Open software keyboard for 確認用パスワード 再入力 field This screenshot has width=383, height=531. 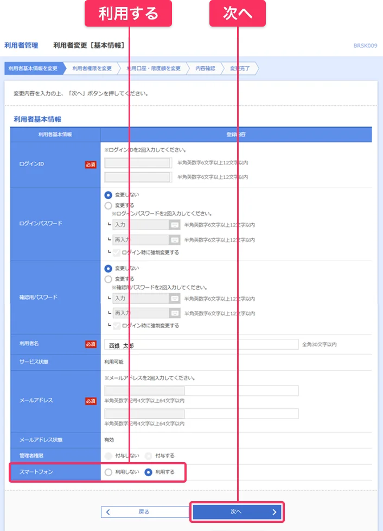[x=175, y=313]
